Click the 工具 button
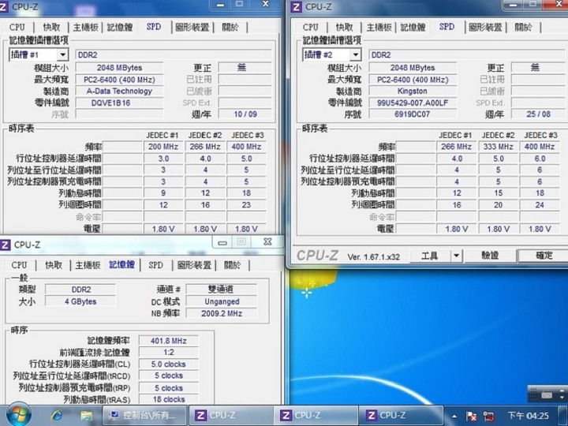 point(431,256)
